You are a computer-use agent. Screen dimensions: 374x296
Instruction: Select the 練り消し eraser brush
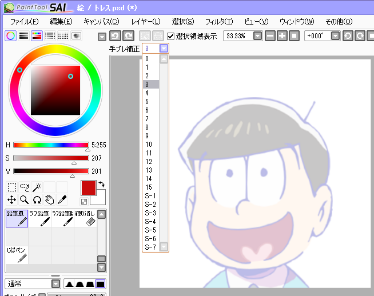(x=86, y=218)
